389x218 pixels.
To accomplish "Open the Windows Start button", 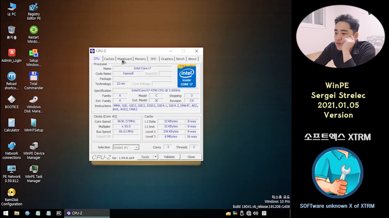I will point(6,213).
